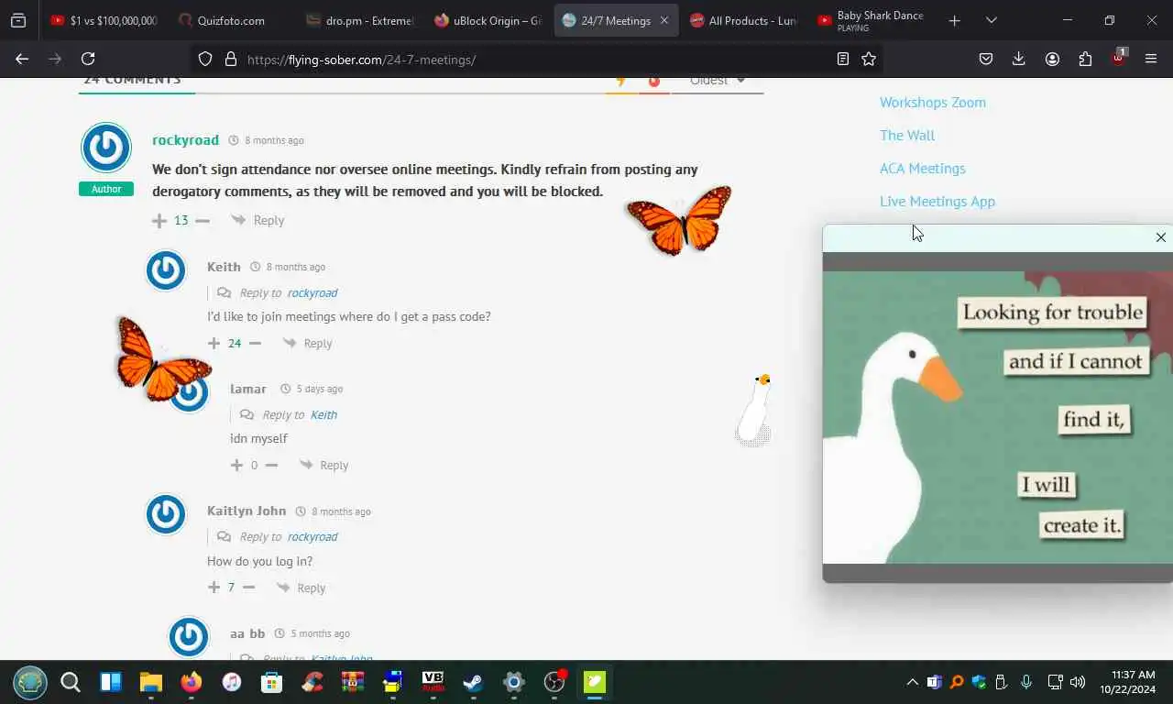Viewport: 1173px width, 704px height.
Task: Open the uBlock Origin toolbar icon
Action: tap(1118, 58)
